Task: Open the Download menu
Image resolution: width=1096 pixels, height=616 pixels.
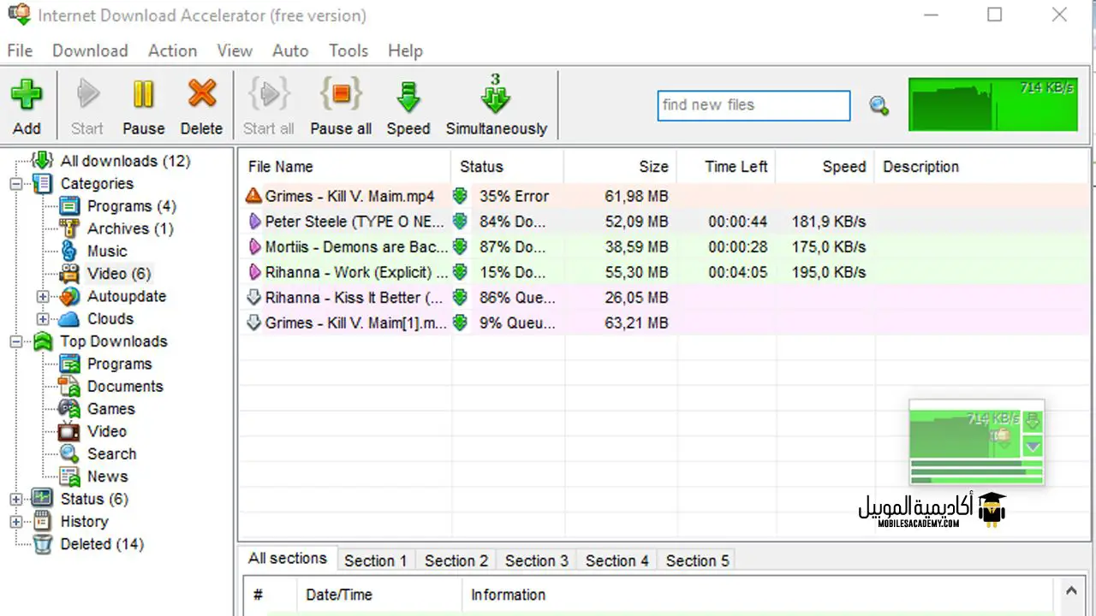Action: click(x=90, y=50)
